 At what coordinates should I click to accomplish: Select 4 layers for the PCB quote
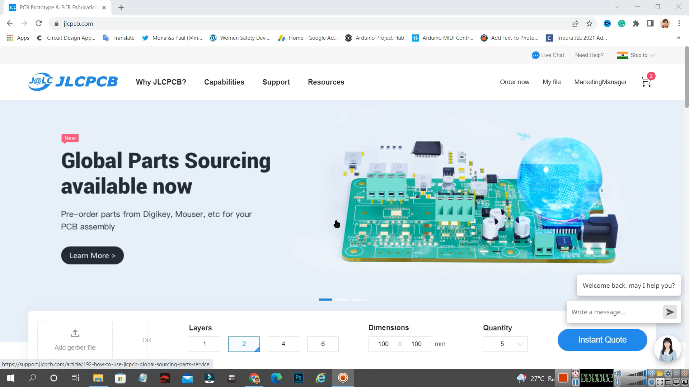[283, 344]
